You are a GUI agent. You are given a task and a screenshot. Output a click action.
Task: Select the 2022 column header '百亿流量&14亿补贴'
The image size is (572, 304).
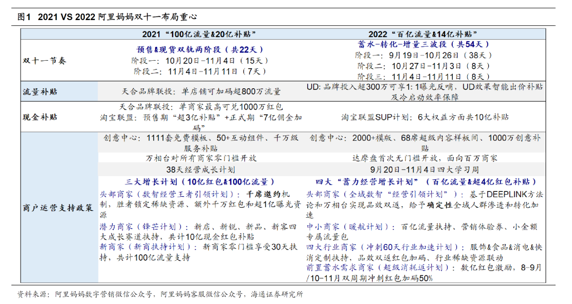pyautogui.click(x=423, y=34)
